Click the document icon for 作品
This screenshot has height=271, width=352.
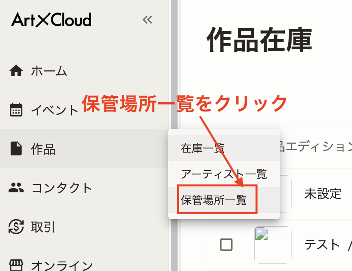(16, 148)
